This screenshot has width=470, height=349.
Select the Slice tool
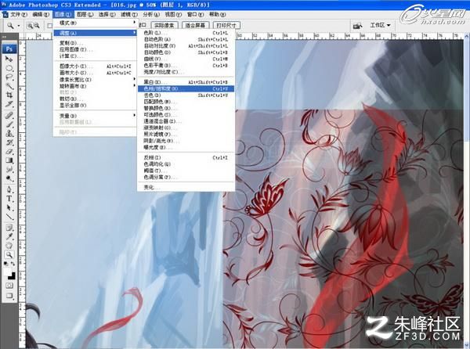[x=9, y=104]
